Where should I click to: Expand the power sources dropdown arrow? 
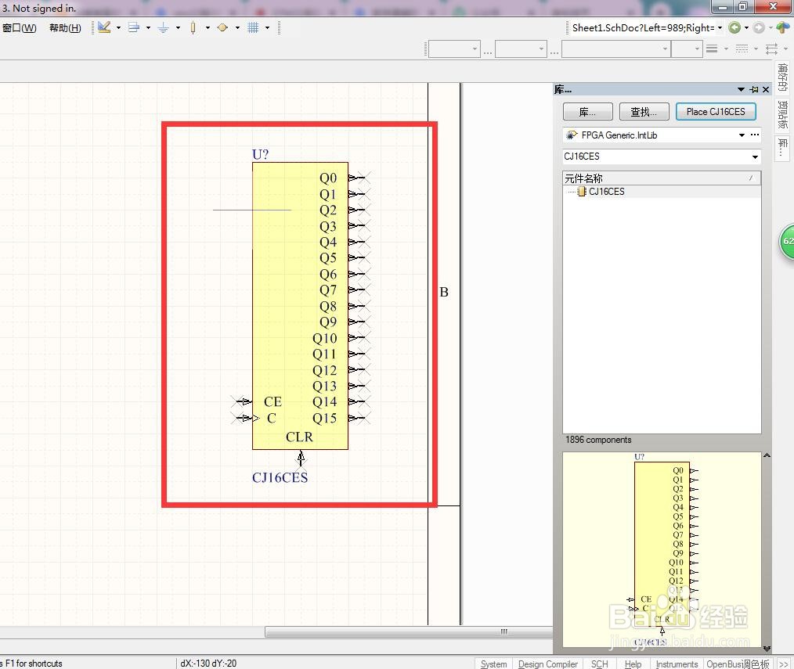(x=178, y=28)
